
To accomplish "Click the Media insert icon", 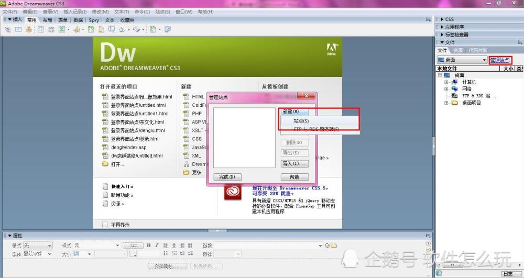I will (x=77, y=30).
